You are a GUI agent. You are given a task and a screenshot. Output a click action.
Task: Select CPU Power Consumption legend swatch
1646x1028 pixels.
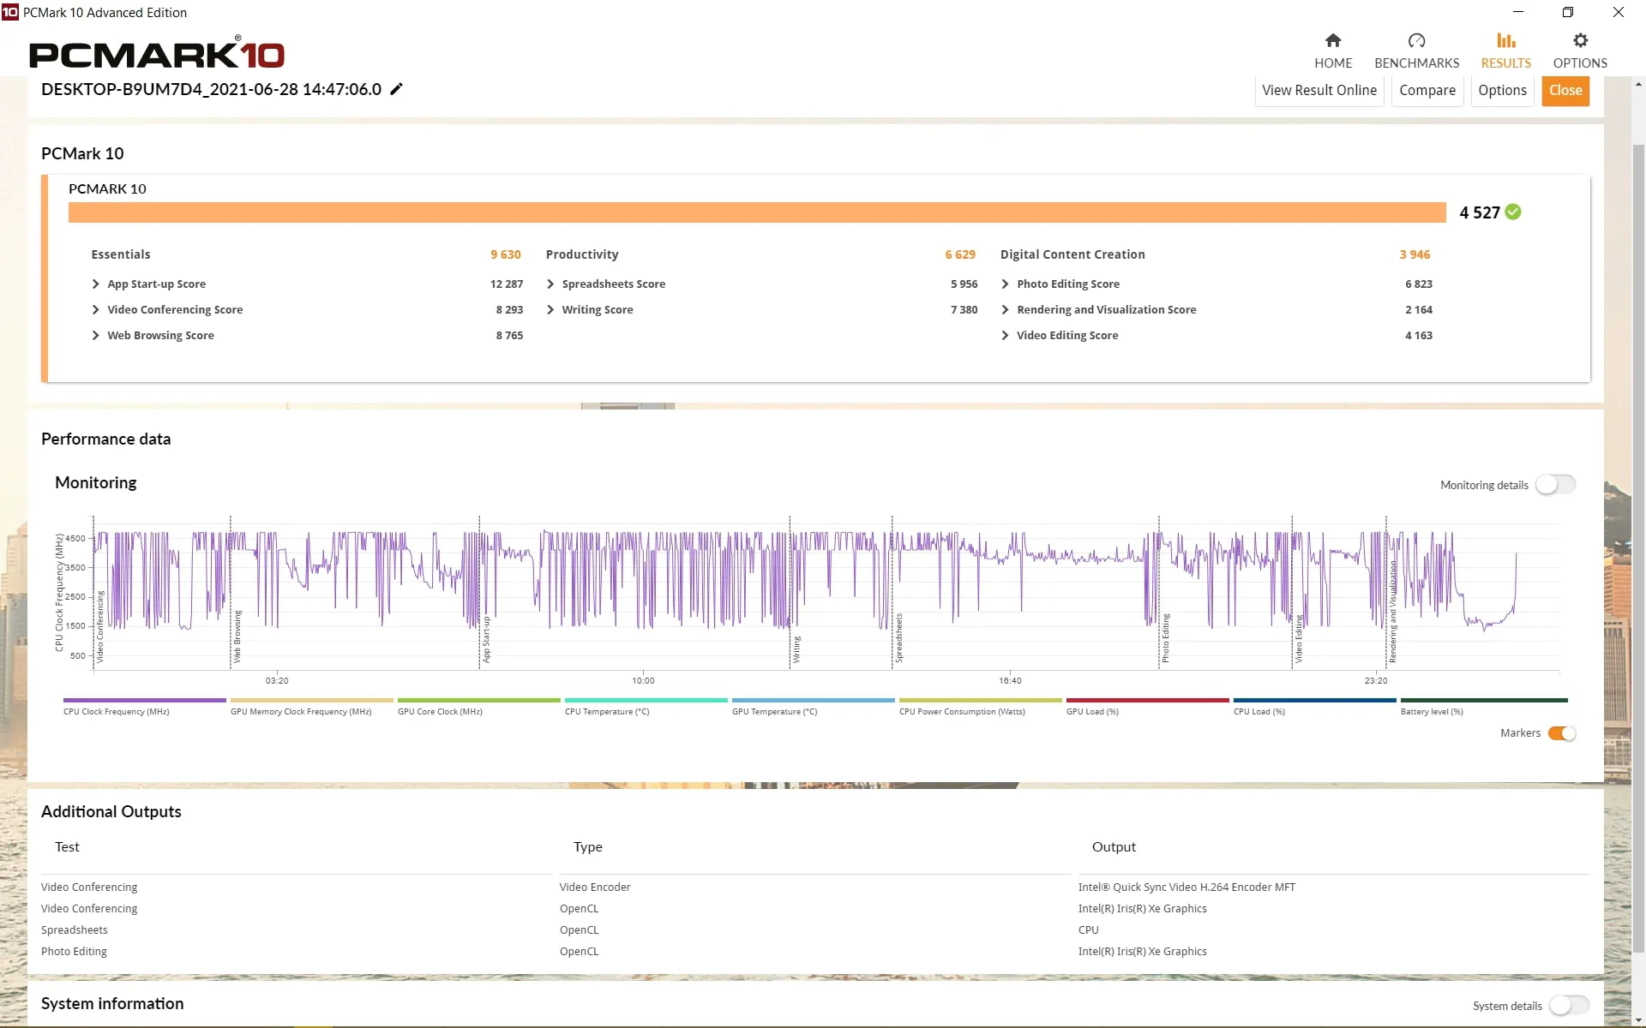coord(981,700)
